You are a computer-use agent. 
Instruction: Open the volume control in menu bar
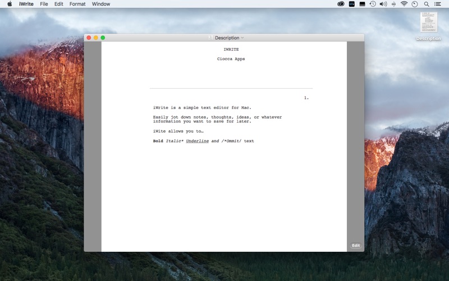tap(383, 4)
